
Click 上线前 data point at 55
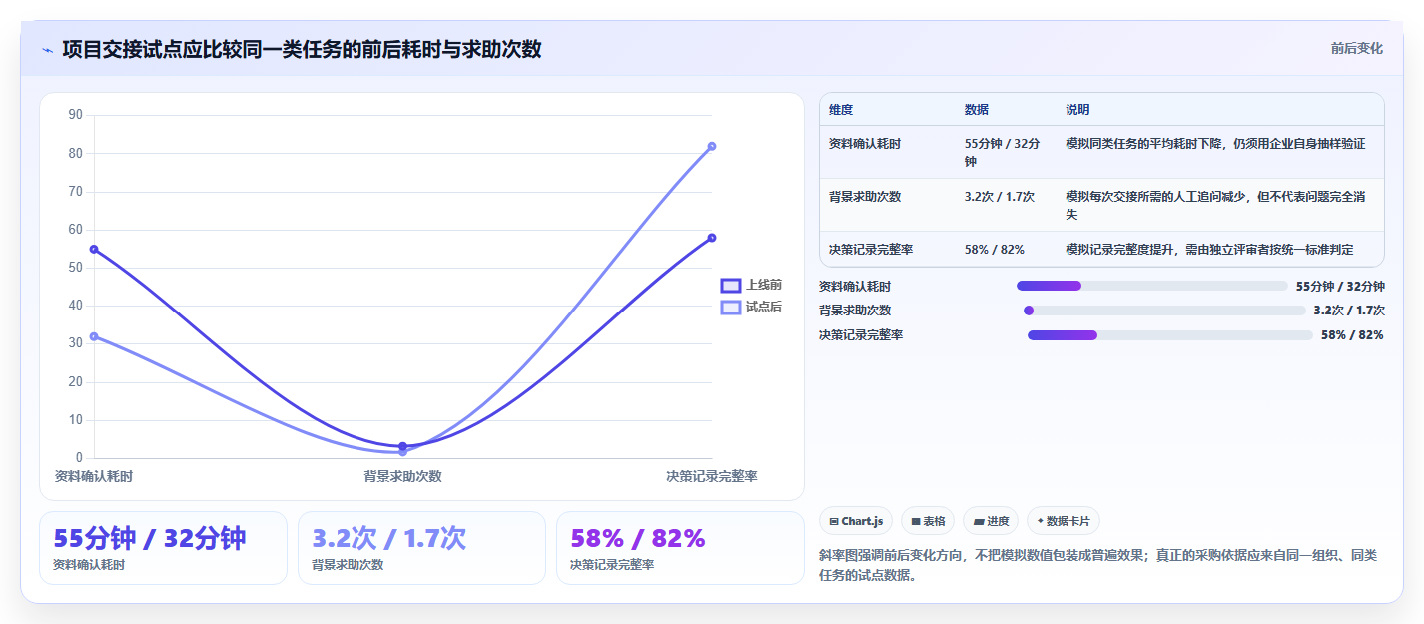point(94,249)
